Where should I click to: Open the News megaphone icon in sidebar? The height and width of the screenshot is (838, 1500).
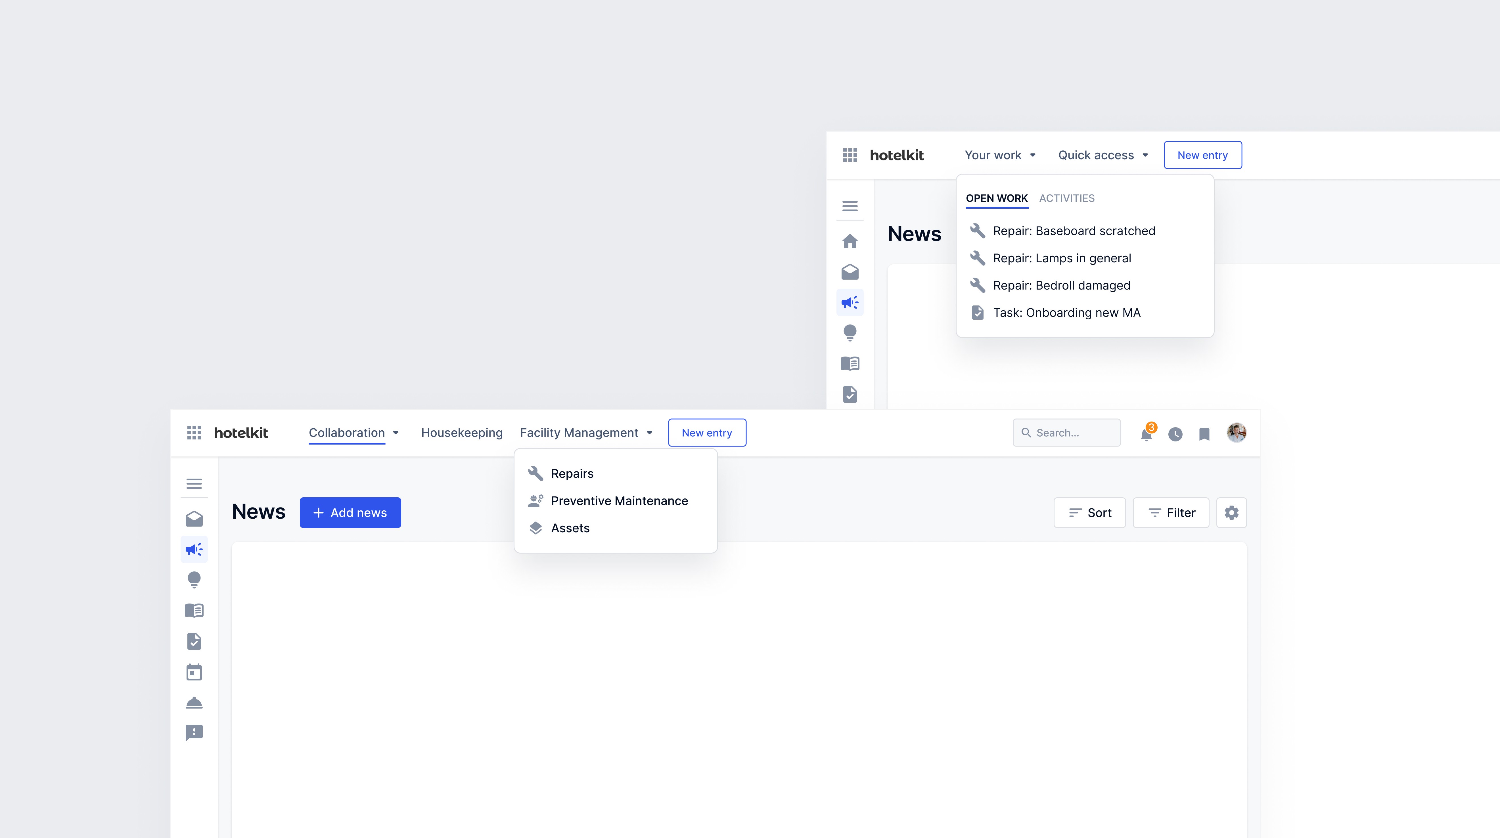194,549
